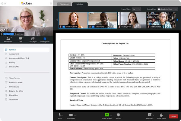The image size is (181, 121).
Task: Launch the Whiteboard tool
Action: tap(14, 87)
